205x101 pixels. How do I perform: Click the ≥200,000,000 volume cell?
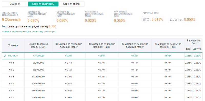point(38,84)
